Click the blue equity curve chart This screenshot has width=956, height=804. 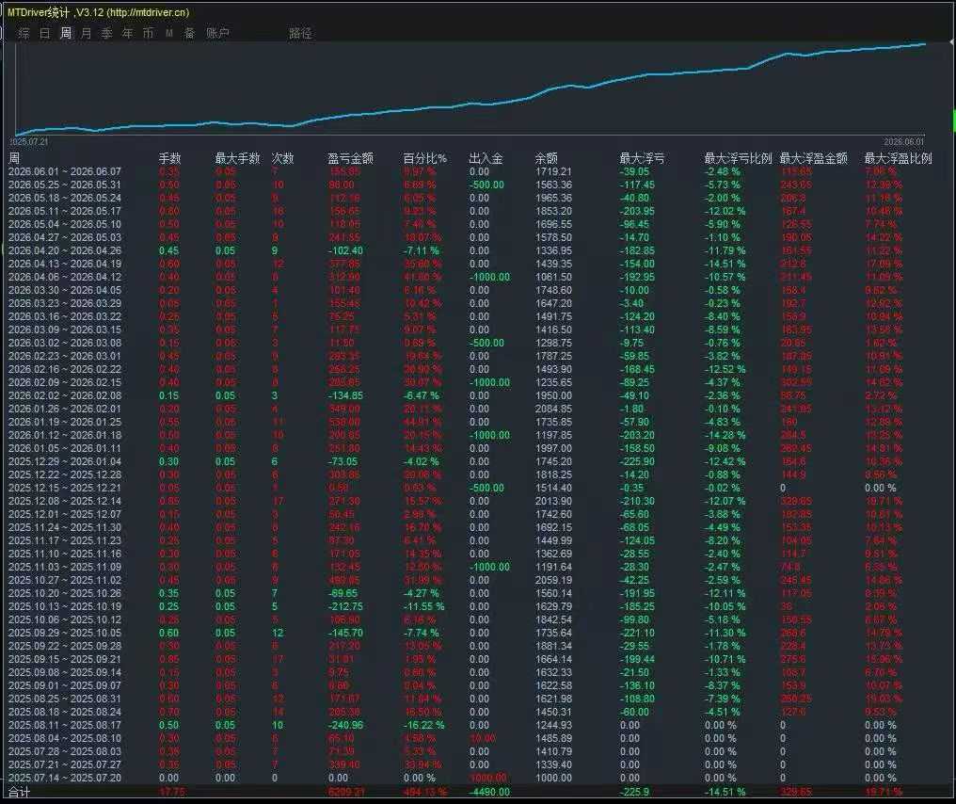coord(470,89)
